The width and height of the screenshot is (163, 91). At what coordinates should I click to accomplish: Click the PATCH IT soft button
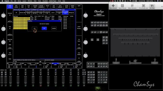tap(48, 7)
